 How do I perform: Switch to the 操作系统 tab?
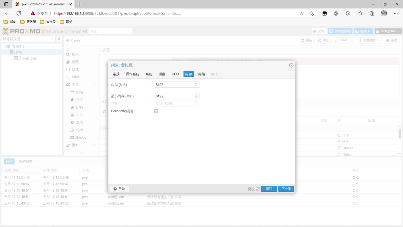coord(133,74)
